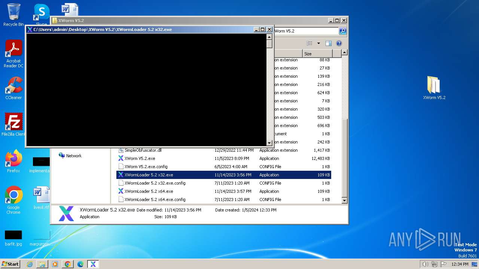
Task: Click the XWorm icon in details pane
Action: coord(66,214)
